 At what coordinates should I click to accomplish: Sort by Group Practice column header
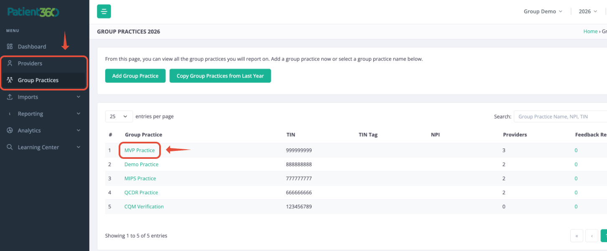point(143,135)
